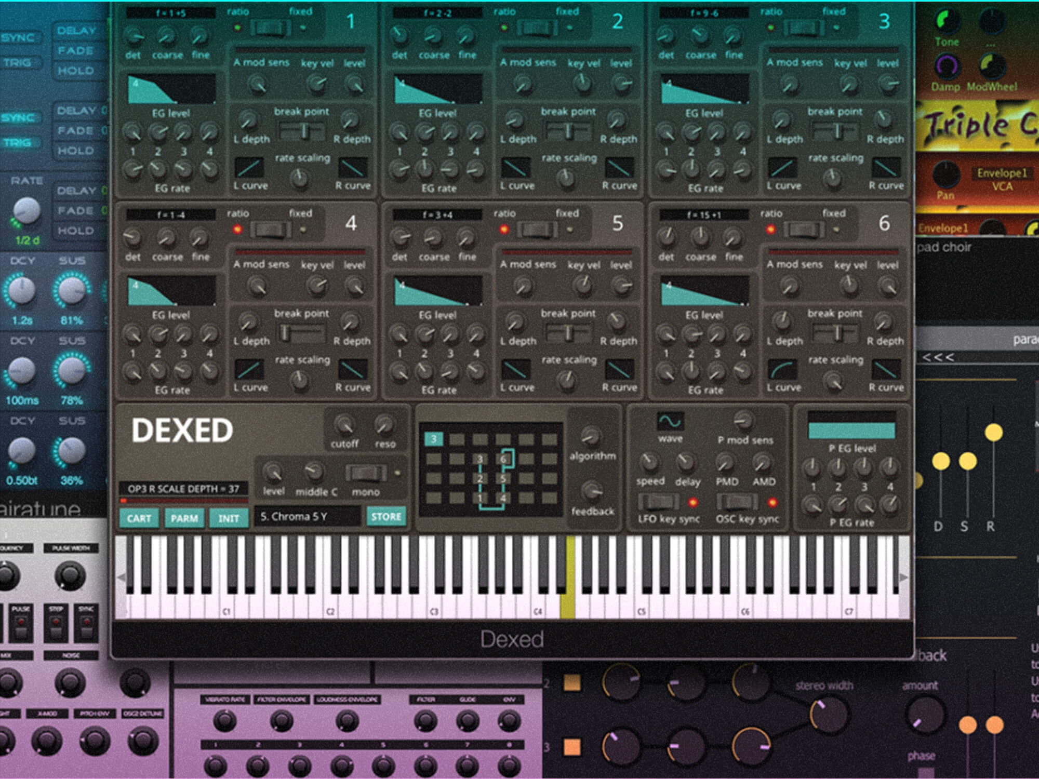Click the Tone knob in background synth
1039x779 pixels.
click(x=948, y=21)
